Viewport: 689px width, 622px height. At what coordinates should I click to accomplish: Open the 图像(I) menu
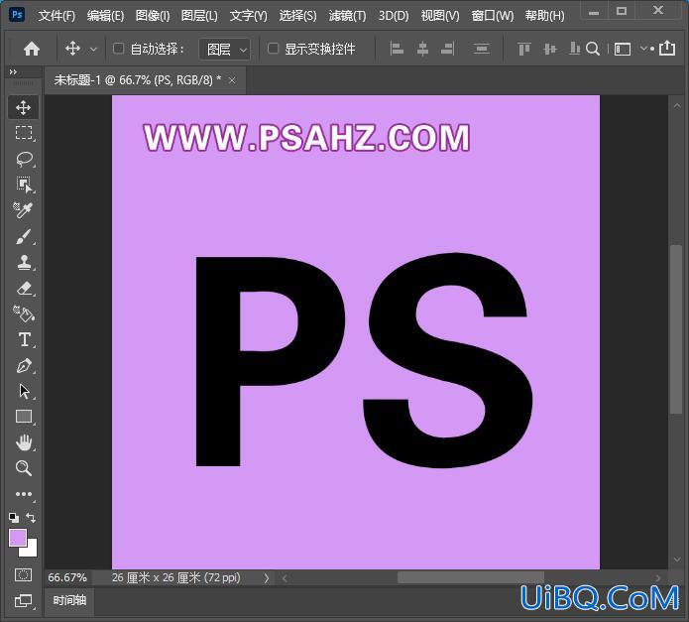(153, 16)
